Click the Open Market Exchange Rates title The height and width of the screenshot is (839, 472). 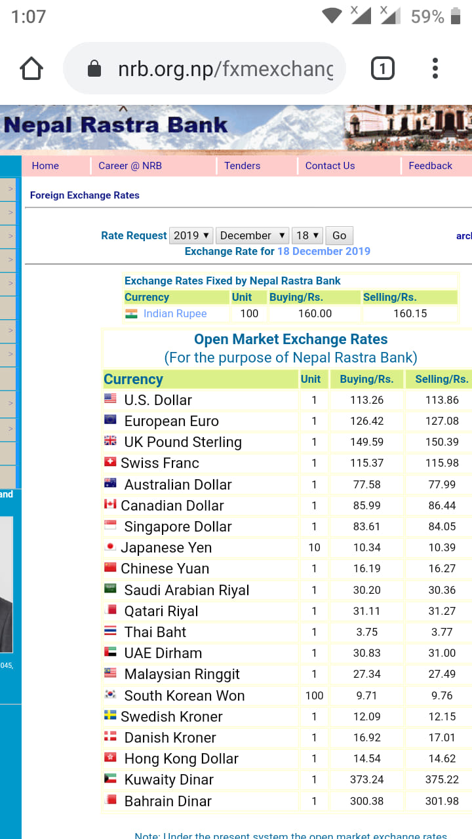(291, 340)
